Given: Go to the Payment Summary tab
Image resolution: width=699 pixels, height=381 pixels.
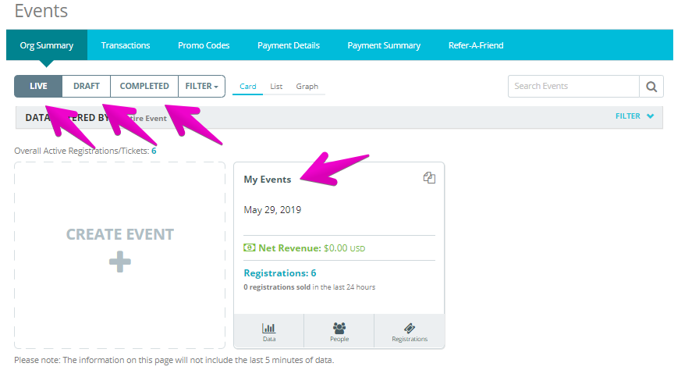Looking at the screenshot, I should 384,45.
